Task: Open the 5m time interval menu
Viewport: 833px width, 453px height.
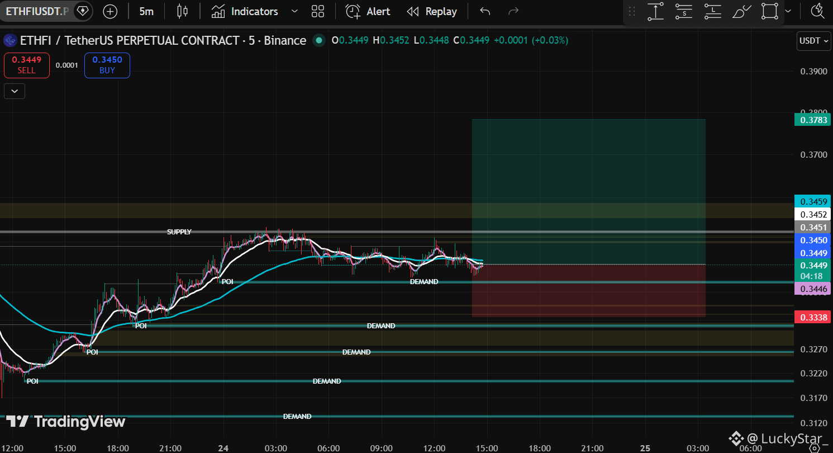Action: (146, 11)
